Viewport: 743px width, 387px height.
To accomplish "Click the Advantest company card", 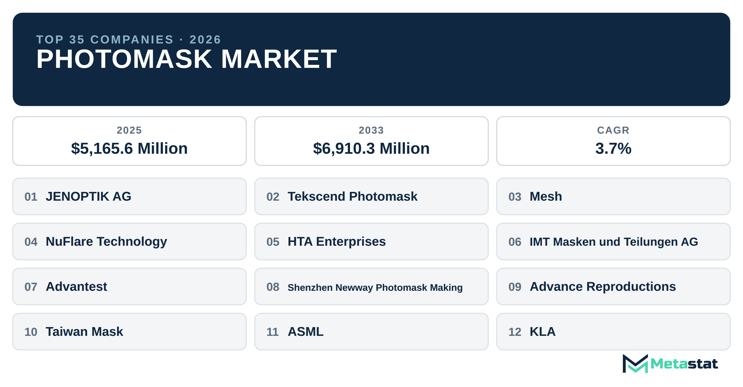I will 129,287.
